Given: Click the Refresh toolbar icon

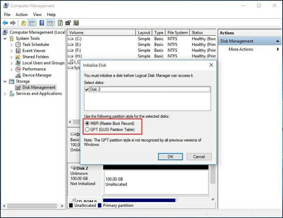Looking at the screenshot, I should pyautogui.click(x=60, y=23).
